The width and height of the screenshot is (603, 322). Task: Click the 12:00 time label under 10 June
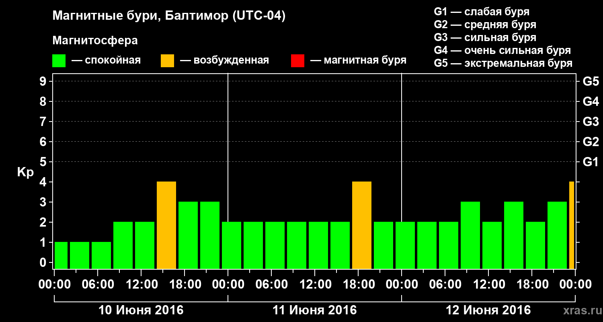(141, 284)
